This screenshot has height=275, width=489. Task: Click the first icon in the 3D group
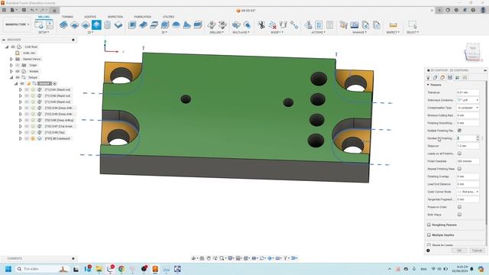(x=132, y=24)
